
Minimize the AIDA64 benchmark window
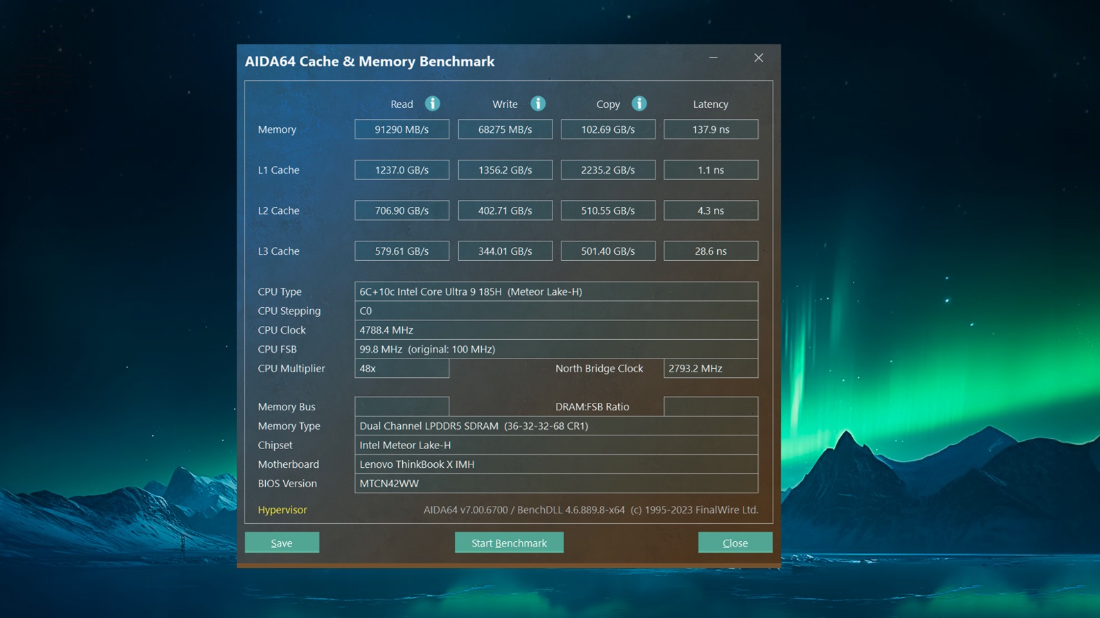coord(713,58)
